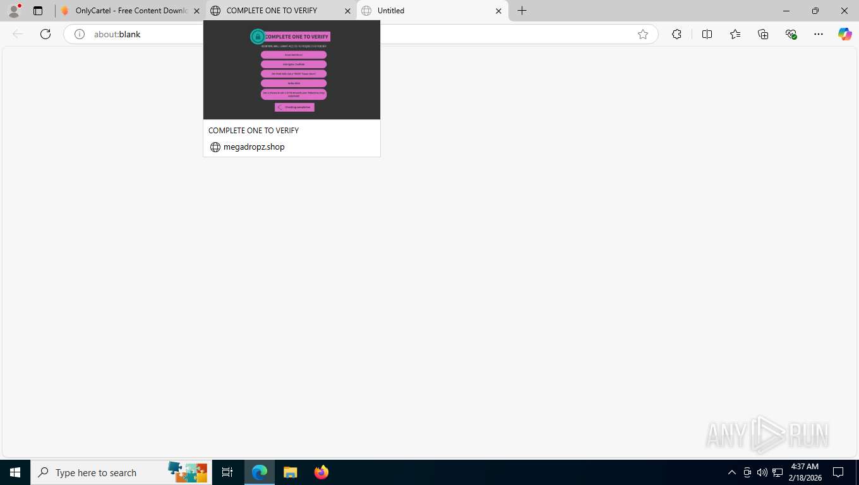The width and height of the screenshot is (859, 485).
Task: Open the Windows Start menu
Action: point(15,472)
